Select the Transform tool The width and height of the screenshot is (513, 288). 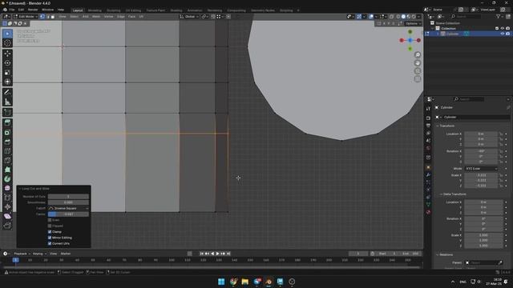[x=7, y=82]
